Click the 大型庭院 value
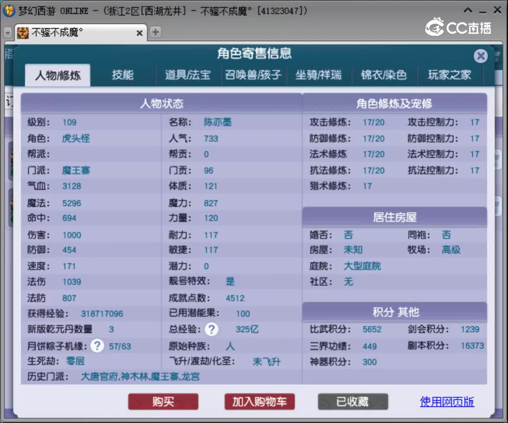 (x=362, y=266)
